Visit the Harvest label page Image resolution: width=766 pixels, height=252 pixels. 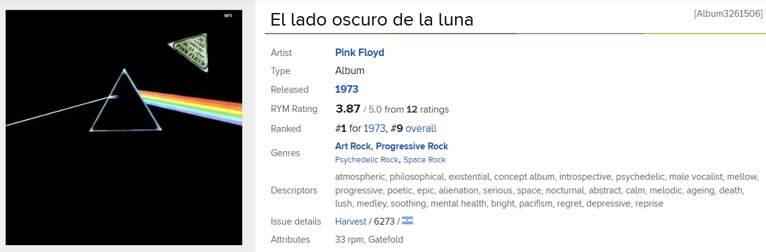351,222
